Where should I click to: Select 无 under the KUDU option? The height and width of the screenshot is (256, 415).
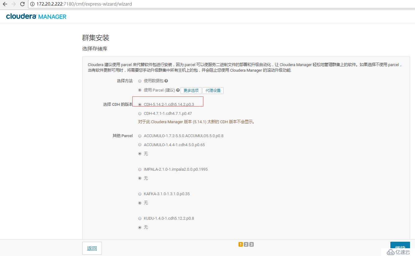(140, 227)
